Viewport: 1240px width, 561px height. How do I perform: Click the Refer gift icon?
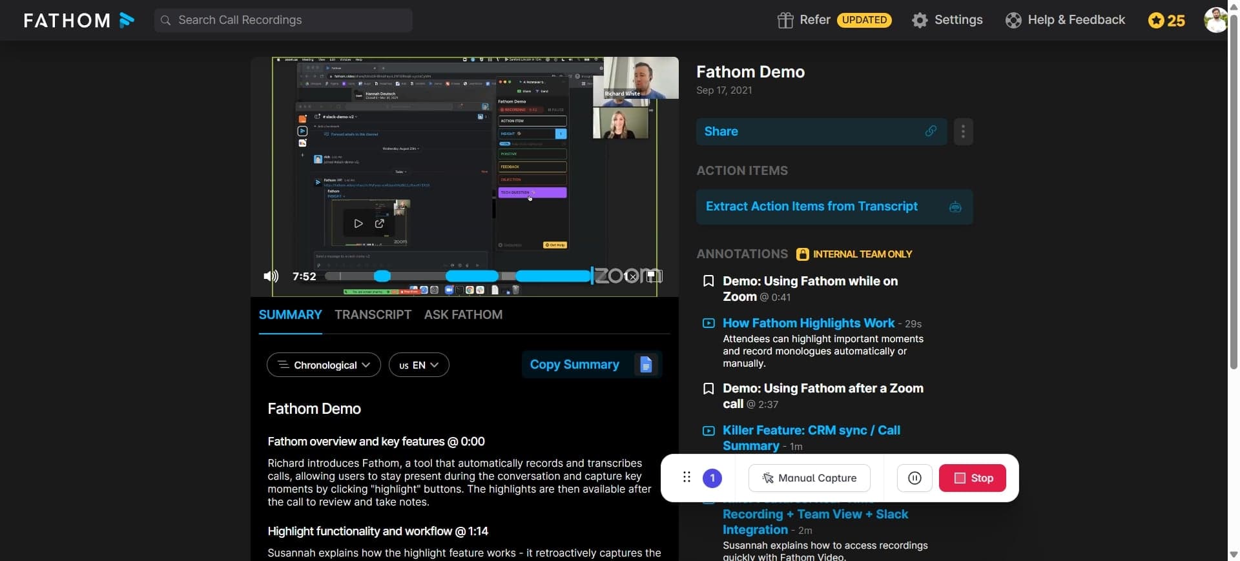[x=785, y=20]
